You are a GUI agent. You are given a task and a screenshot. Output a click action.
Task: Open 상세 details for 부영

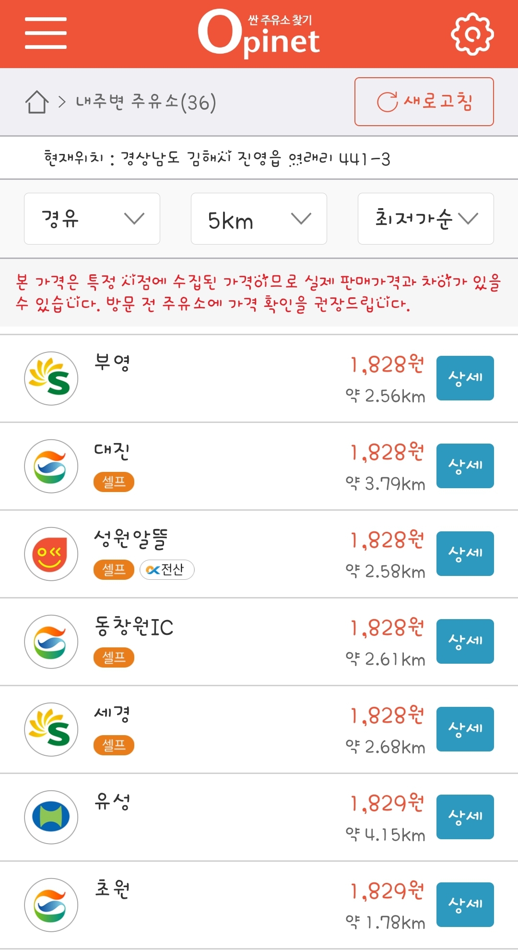[465, 378]
